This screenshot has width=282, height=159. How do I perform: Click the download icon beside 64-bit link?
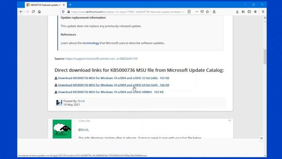coord(56,85)
